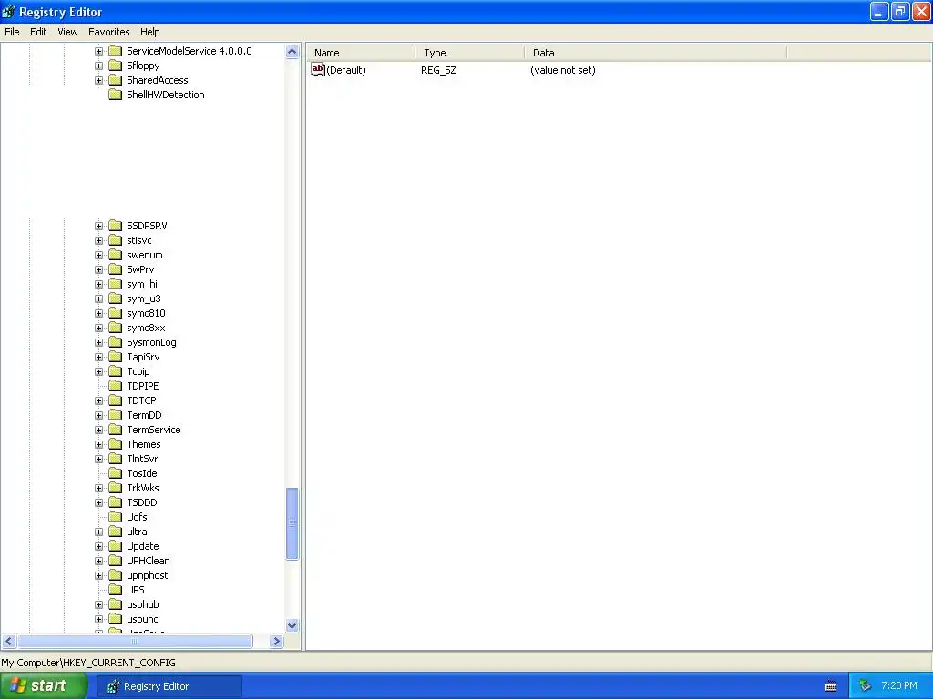Viewport: 933px width, 699px height.
Task: Select the ShellHWDetection key label
Action: pos(166,95)
